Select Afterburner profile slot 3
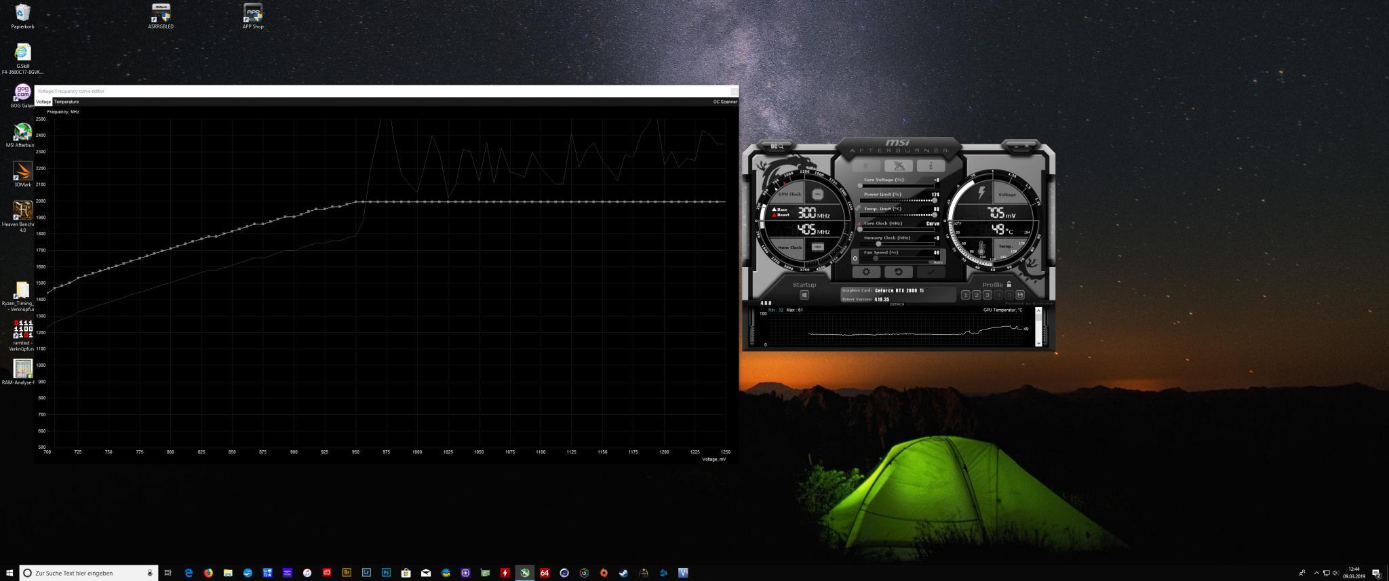 (987, 295)
